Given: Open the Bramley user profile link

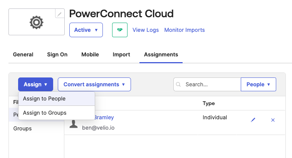Looking at the screenshot, I should [x=104, y=117].
